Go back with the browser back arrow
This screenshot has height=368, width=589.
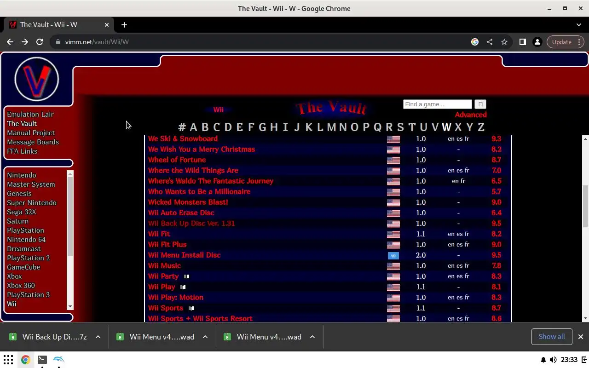point(10,42)
